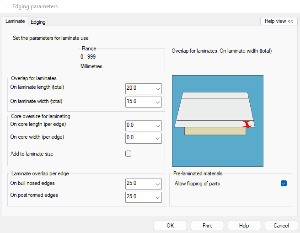Screen dimensions: 300x233
Task: Expand the On laminate width dropdown
Action: click(158, 102)
